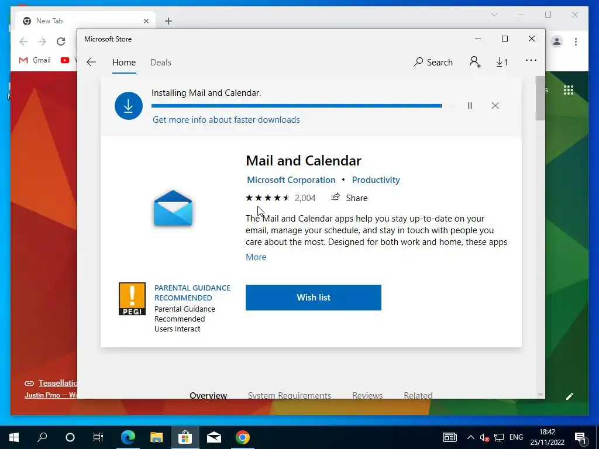This screenshot has height=449, width=599.
Task: Click the Store window vertical scrollbar
Action: [540, 98]
